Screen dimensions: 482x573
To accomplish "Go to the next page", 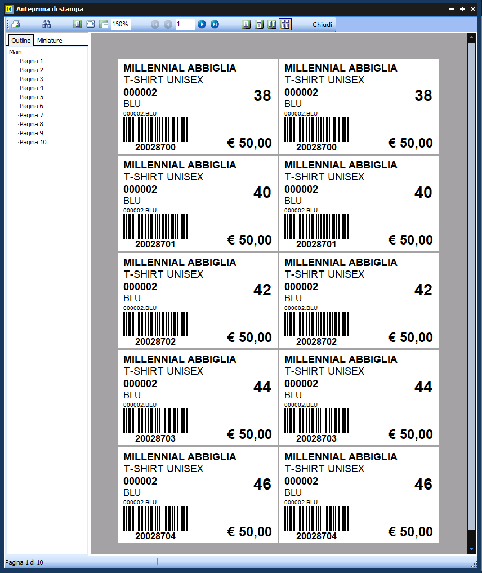I will (x=202, y=24).
